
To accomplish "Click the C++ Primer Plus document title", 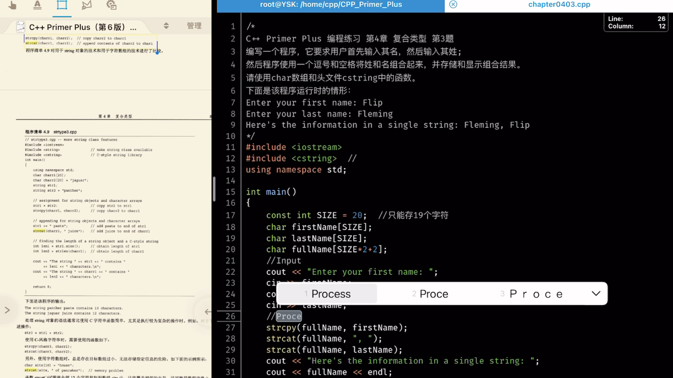I will pyautogui.click(x=83, y=27).
